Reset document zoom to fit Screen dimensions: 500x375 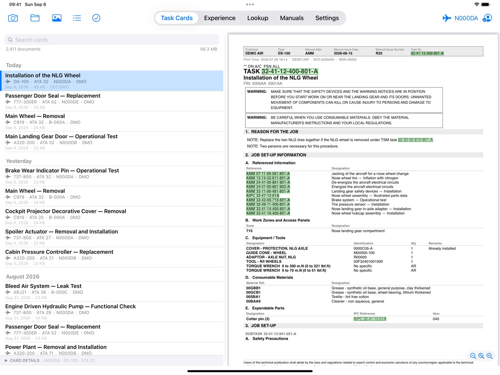[481, 356]
